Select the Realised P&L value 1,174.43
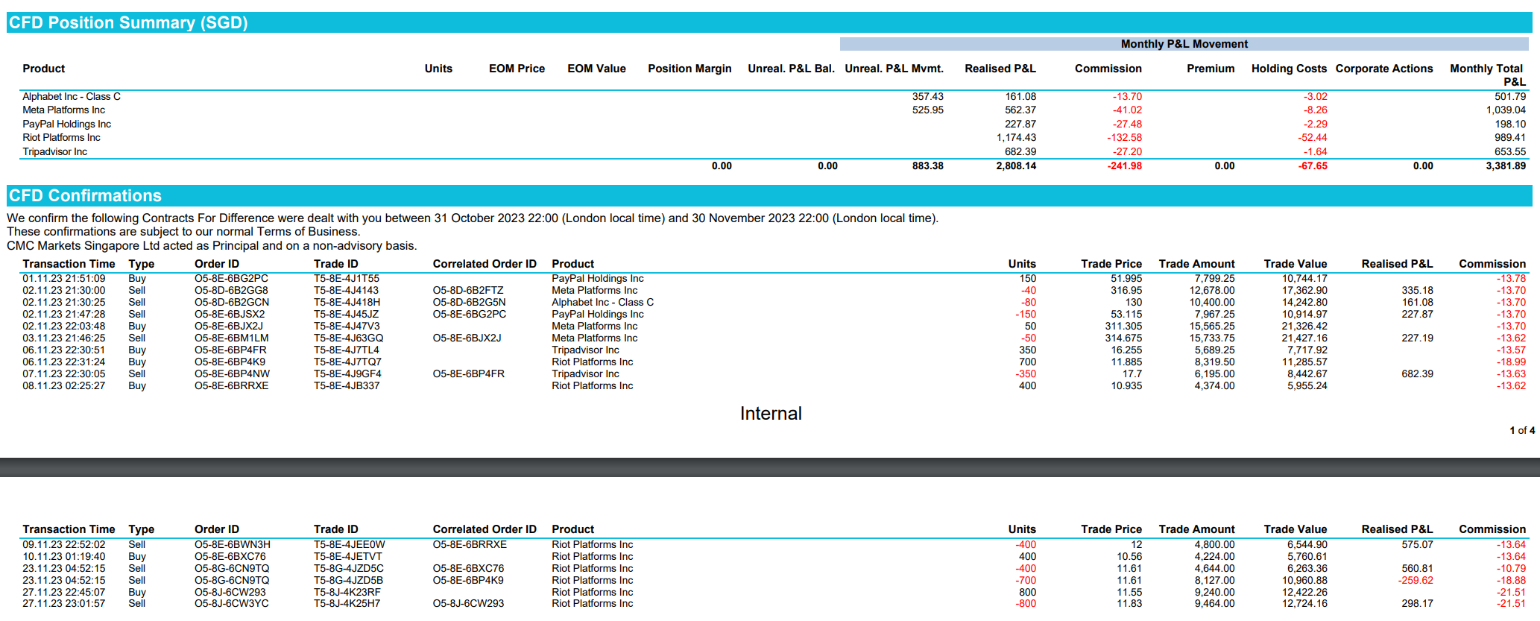This screenshot has width=1540, height=621. (x=1016, y=137)
